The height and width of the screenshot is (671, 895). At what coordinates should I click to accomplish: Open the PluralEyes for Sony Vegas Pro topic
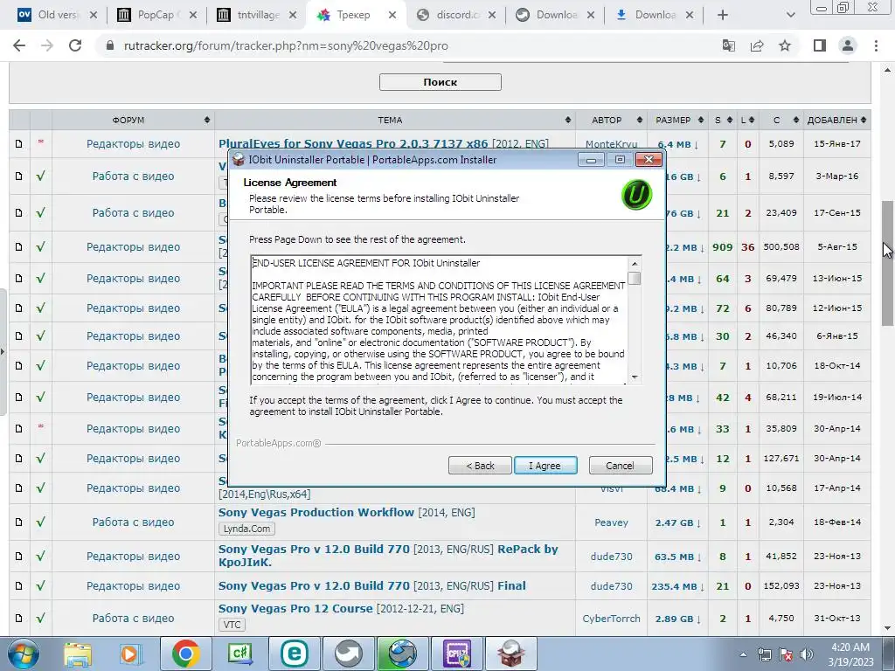click(x=353, y=143)
